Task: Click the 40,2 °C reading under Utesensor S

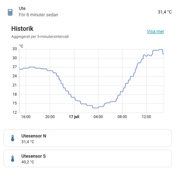Action: [28, 162]
